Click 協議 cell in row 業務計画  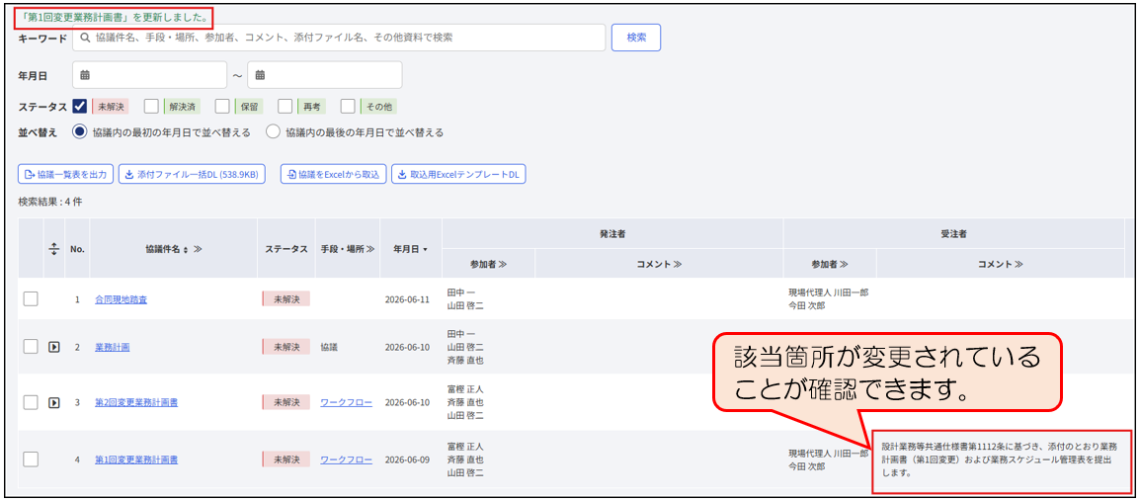coord(329,348)
